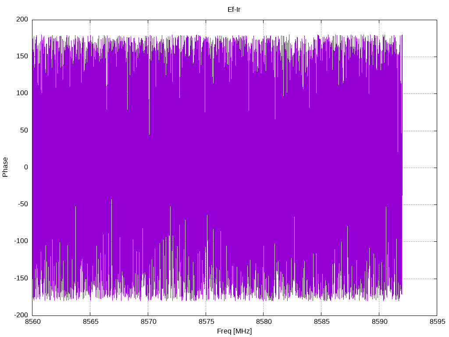449x337 pixels.
Task: Click the -200 y-axis tick label
Action: 21,315
